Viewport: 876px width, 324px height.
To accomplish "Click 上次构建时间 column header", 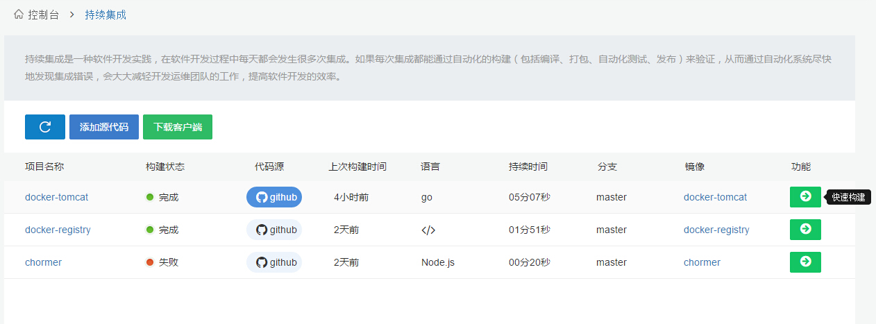I will coord(357,167).
